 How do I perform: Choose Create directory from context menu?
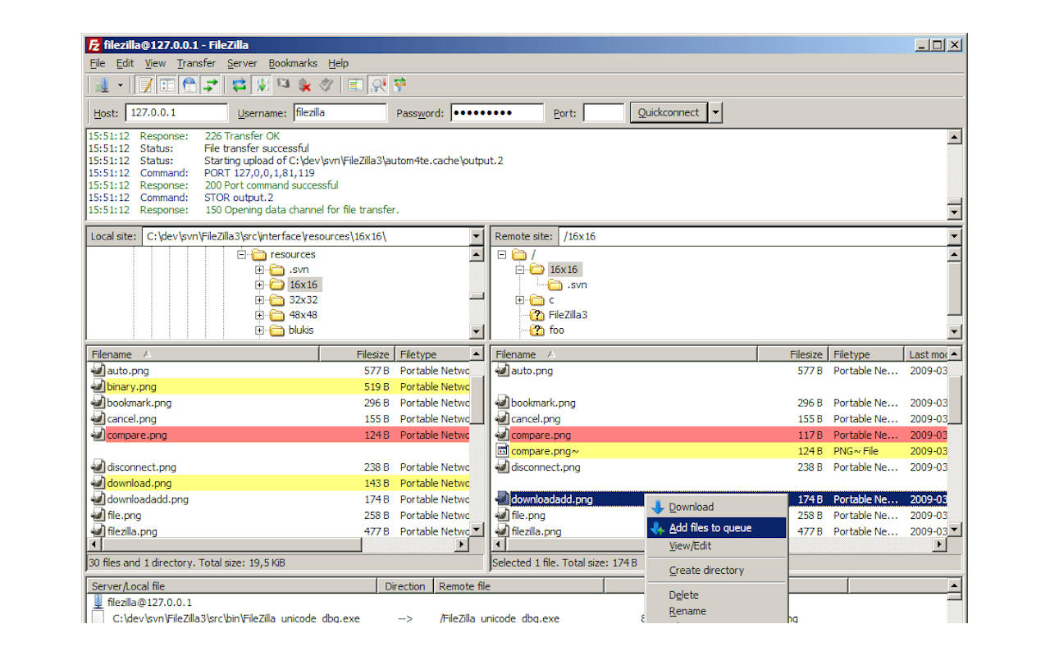click(716, 571)
